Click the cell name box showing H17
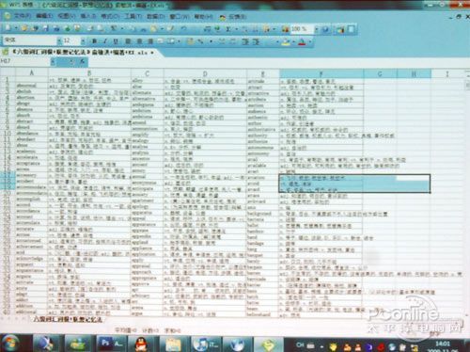 [25, 61]
